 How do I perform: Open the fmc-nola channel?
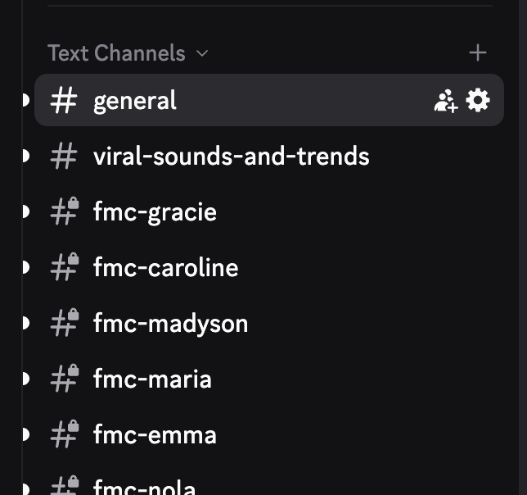[x=145, y=487]
